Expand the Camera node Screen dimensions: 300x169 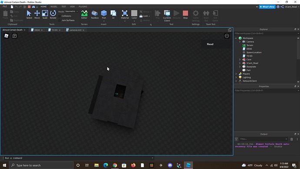pos(240,41)
